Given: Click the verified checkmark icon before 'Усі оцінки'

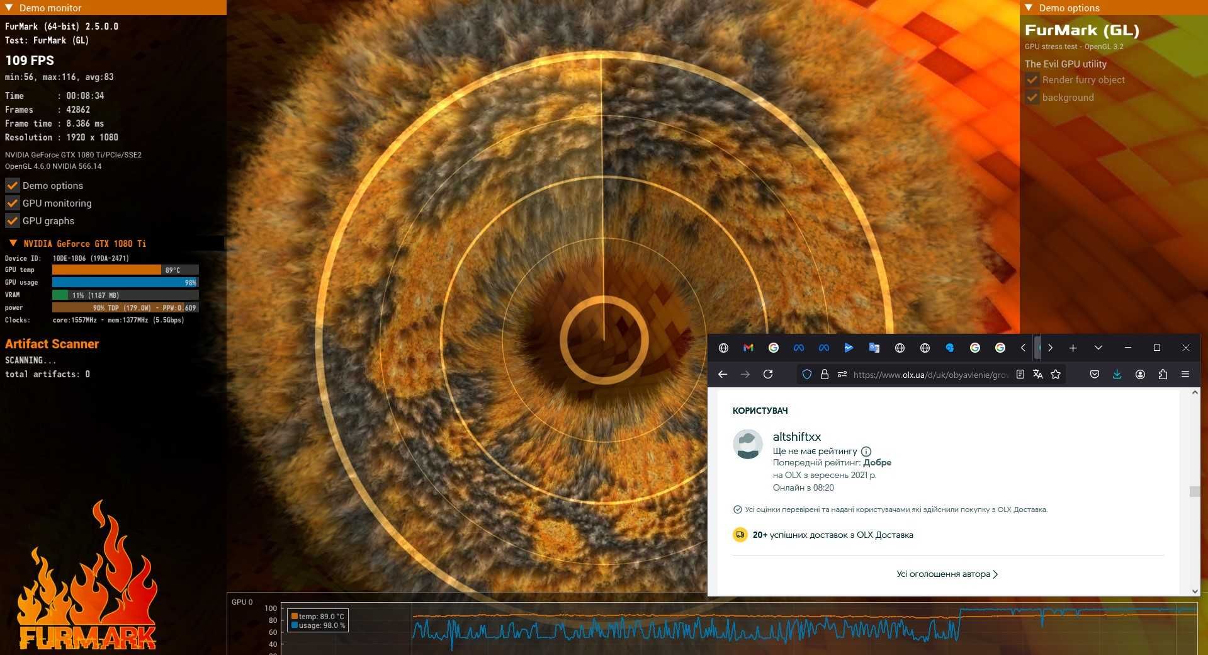Looking at the screenshot, I should point(738,510).
